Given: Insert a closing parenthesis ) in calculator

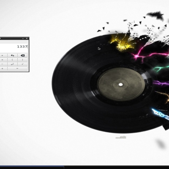Looking at the screenshot, I should (x=22, y=60).
